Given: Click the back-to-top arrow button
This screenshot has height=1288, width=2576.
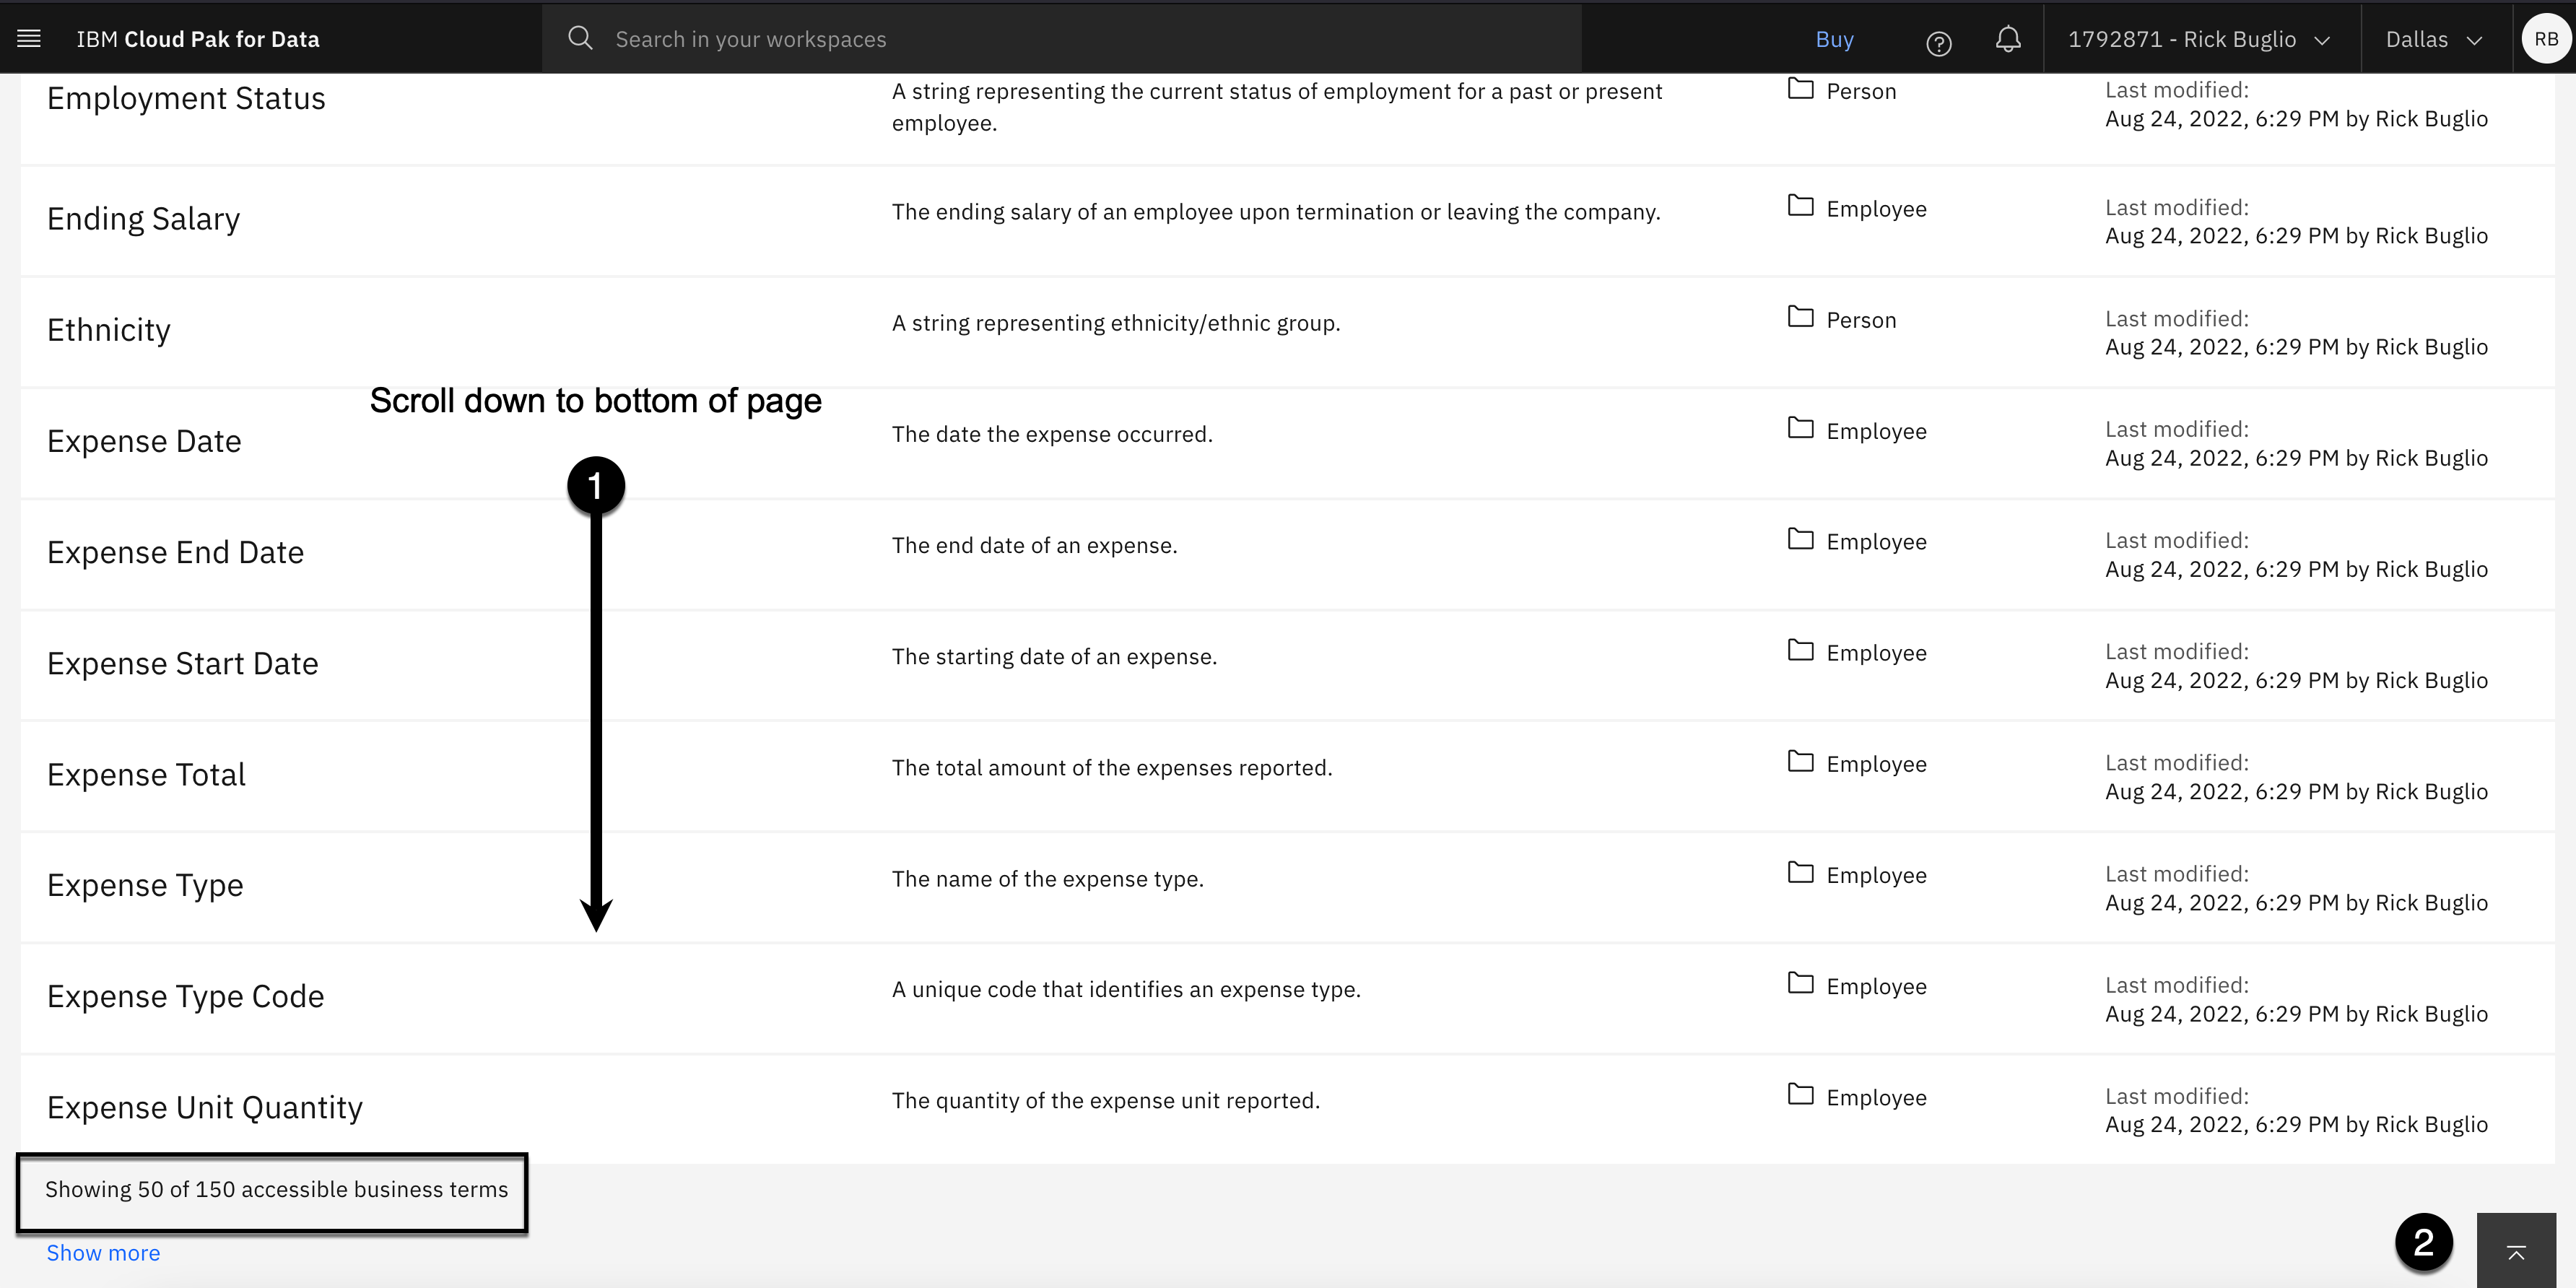Looking at the screenshot, I should [2516, 1252].
